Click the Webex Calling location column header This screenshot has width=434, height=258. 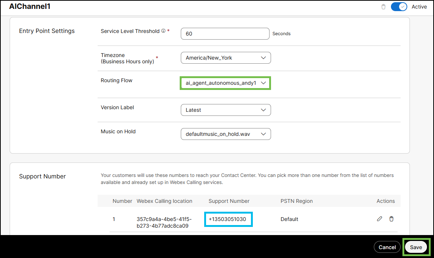164,201
